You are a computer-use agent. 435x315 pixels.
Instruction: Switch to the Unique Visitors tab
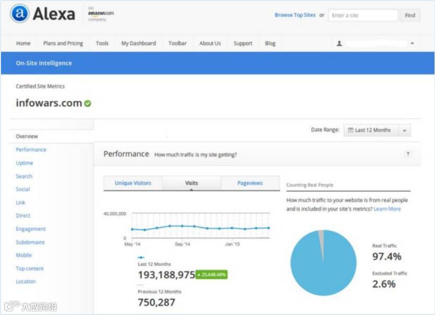coord(133,183)
